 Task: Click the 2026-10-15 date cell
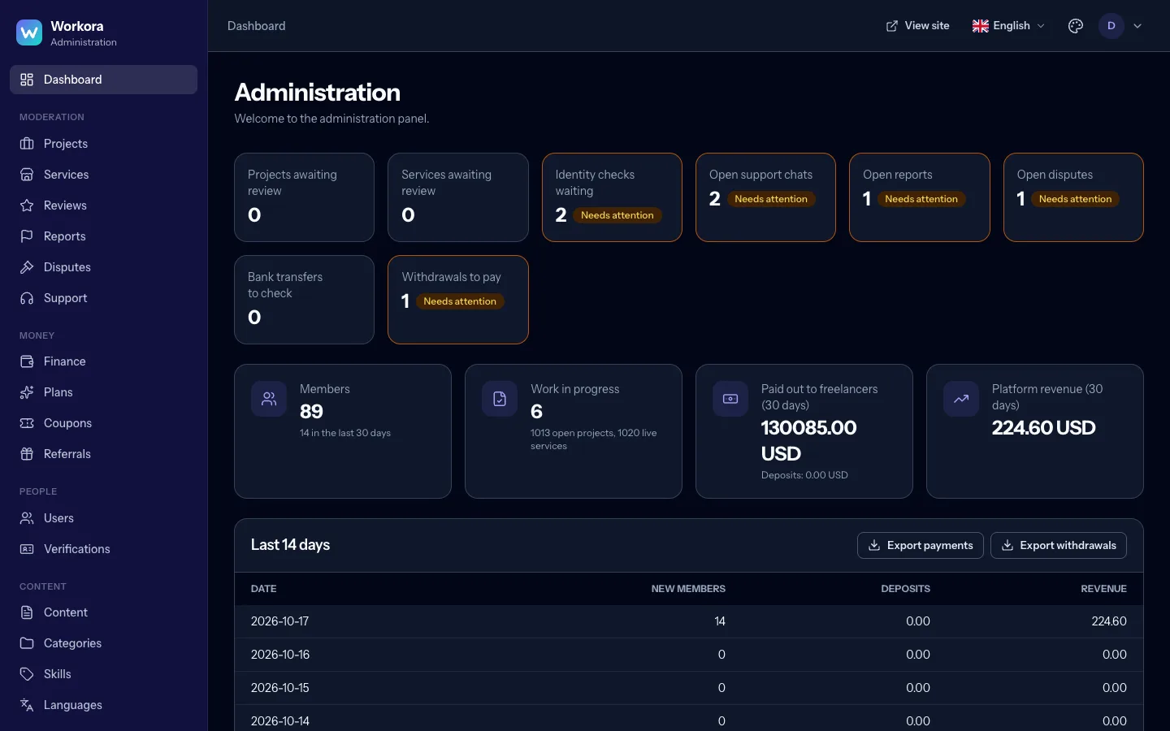point(279,688)
